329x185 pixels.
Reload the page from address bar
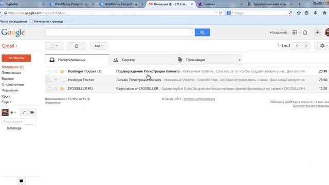[221, 13]
